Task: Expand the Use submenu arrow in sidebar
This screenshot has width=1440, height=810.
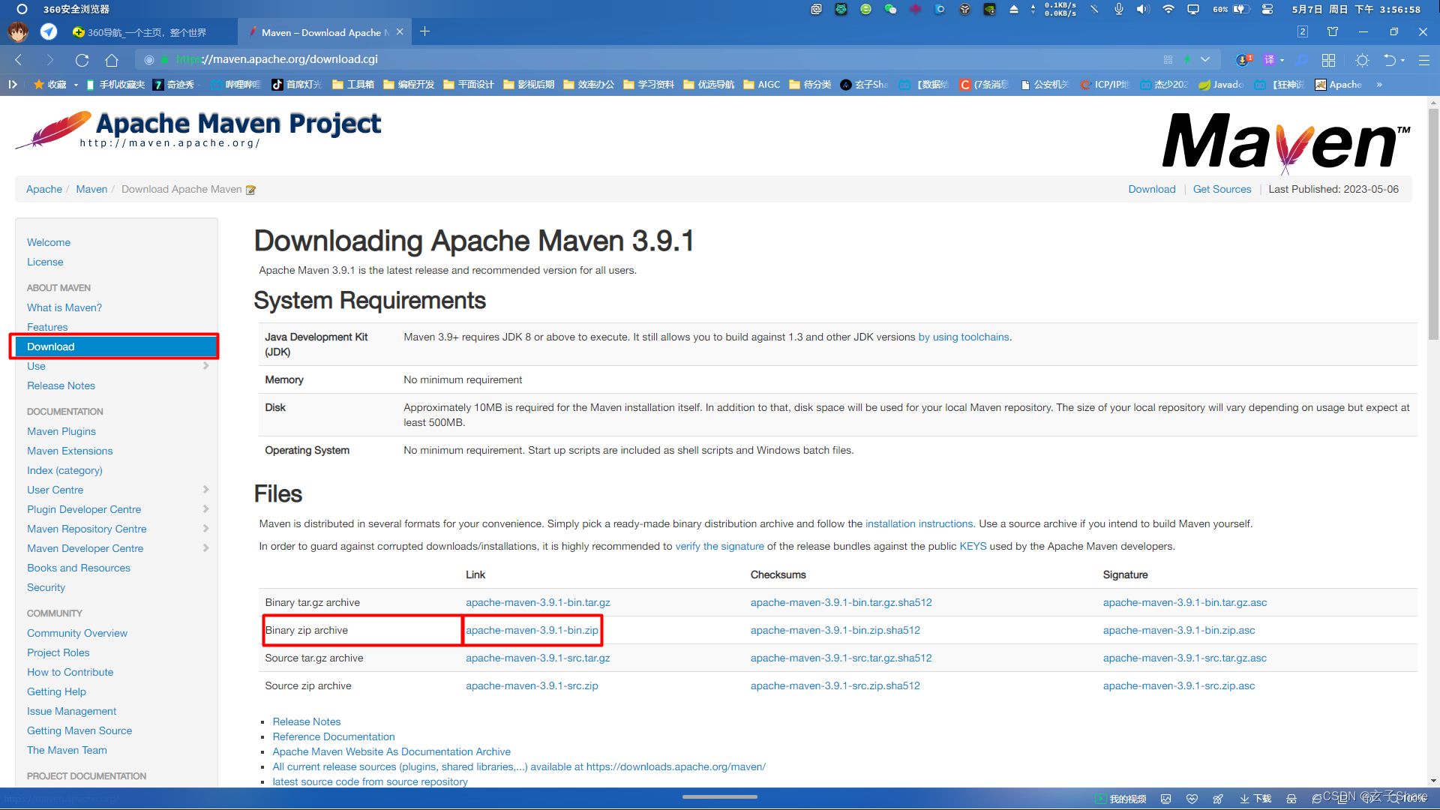Action: tap(205, 366)
